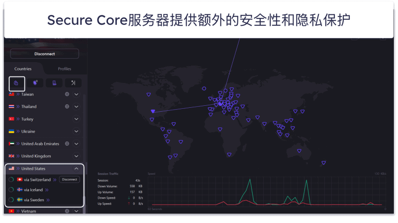Click the United Arab Emirates flag icon

point(11,144)
